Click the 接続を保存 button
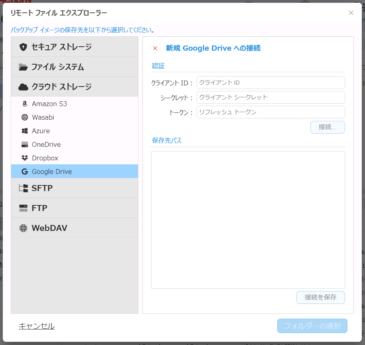This screenshot has width=365, height=345. click(x=320, y=297)
